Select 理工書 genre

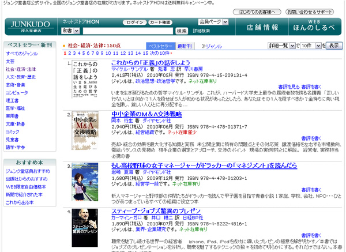(12, 100)
